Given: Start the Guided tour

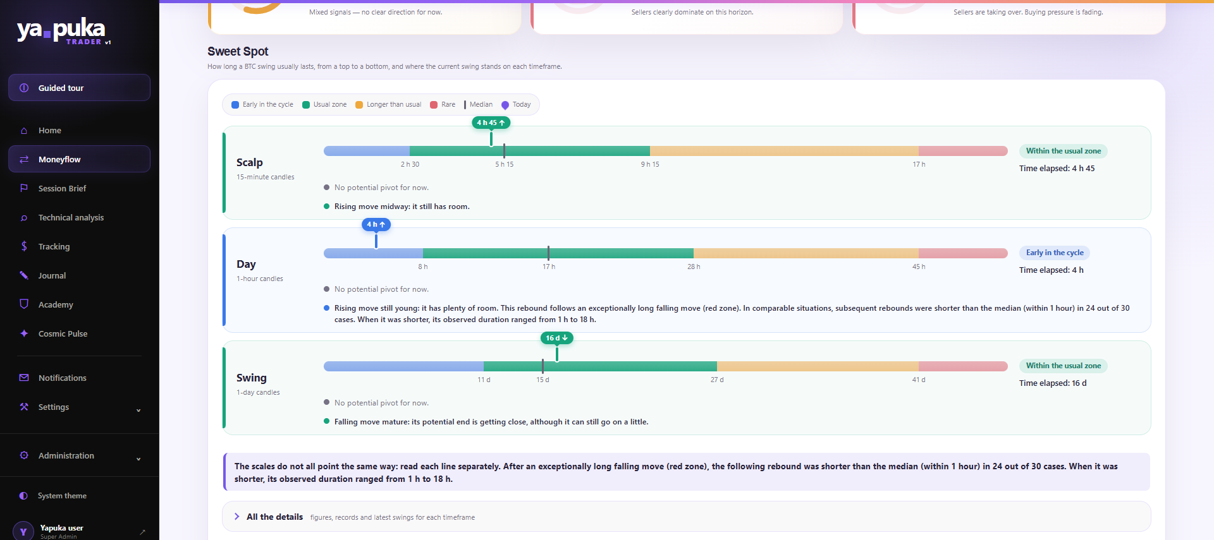Looking at the screenshot, I should [x=80, y=88].
